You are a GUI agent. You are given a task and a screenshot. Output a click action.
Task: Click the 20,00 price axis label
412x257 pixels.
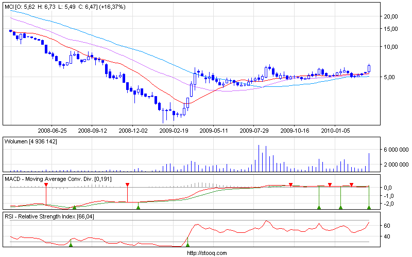pos(391,16)
